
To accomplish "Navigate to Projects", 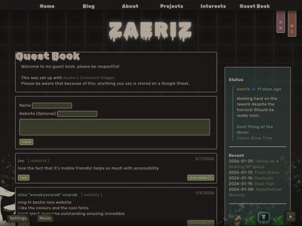I will 172,6.
